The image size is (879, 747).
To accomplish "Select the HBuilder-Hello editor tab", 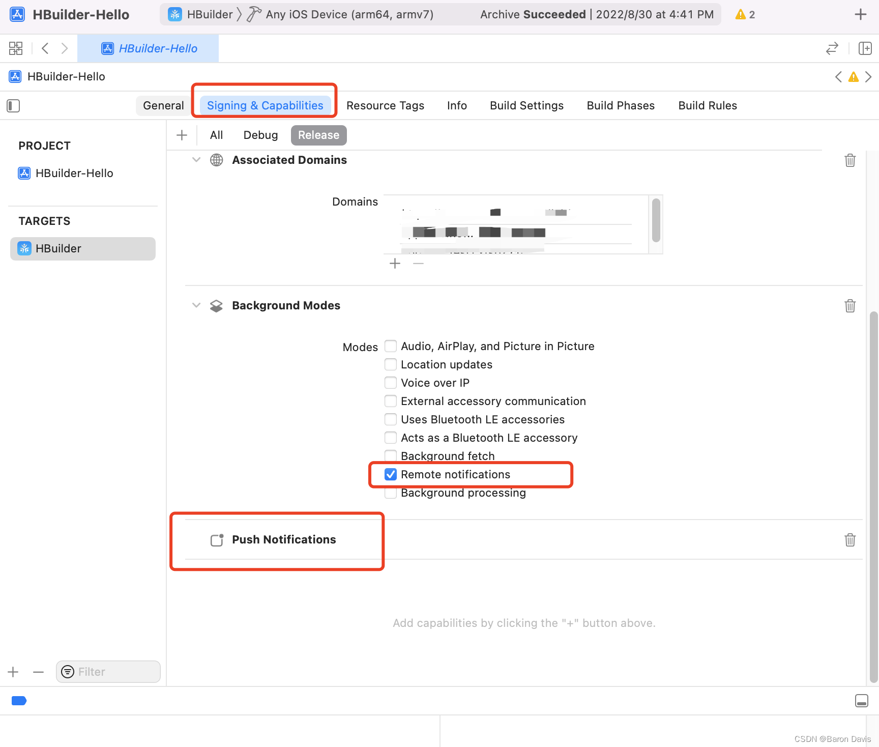I will click(x=148, y=48).
